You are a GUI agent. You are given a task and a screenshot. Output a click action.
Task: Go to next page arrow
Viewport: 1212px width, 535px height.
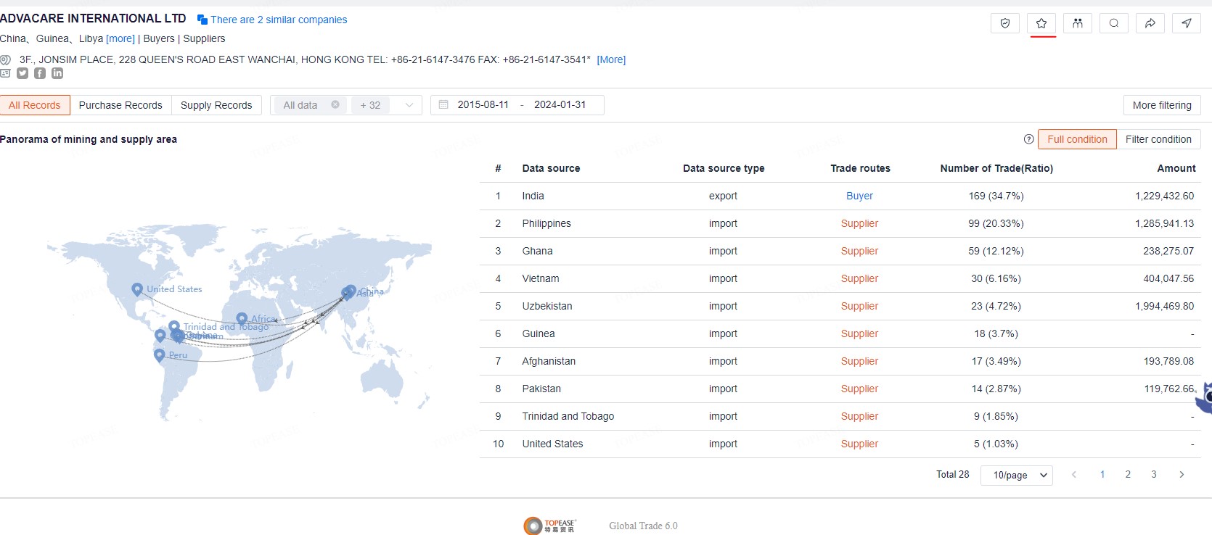1182,474
